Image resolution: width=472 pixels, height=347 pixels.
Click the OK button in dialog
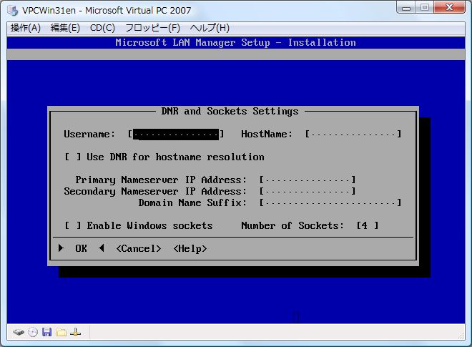pyautogui.click(x=81, y=248)
